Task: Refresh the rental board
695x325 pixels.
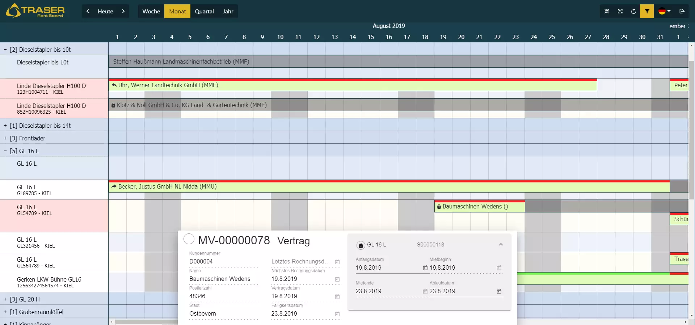Action: pyautogui.click(x=633, y=11)
